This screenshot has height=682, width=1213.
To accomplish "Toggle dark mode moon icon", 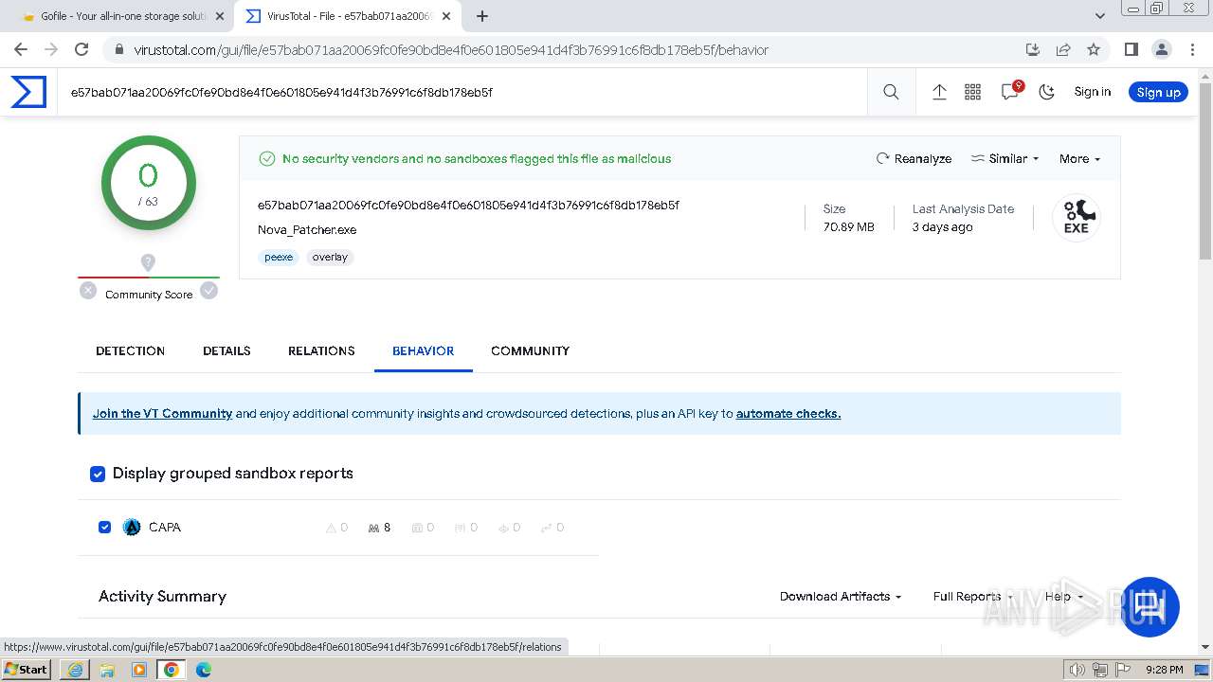I will click(1047, 92).
